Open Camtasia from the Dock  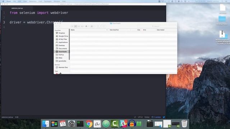[x=115, y=124]
